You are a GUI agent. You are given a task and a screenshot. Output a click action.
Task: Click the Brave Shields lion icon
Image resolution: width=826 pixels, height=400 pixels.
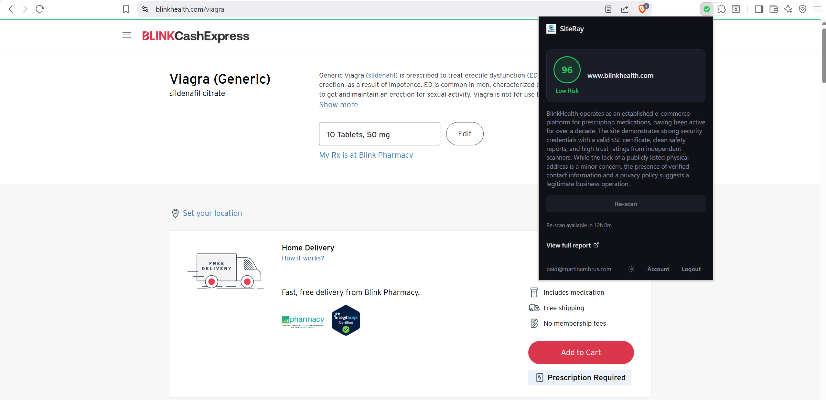tap(642, 9)
